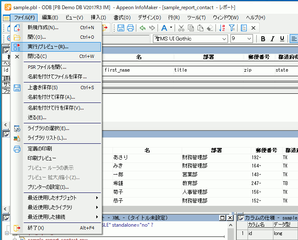Open the 編集(E) menu
The width and height of the screenshot is (298, 240).
pyautogui.click(x=50, y=17)
